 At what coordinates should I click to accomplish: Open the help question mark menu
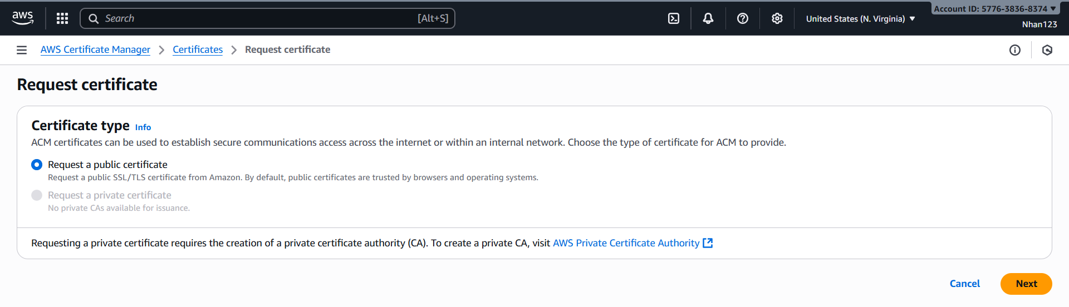pyautogui.click(x=743, y=18)
